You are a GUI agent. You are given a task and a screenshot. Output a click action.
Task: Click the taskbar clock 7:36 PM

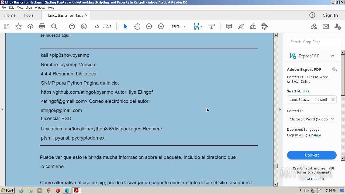click(331, 190)
